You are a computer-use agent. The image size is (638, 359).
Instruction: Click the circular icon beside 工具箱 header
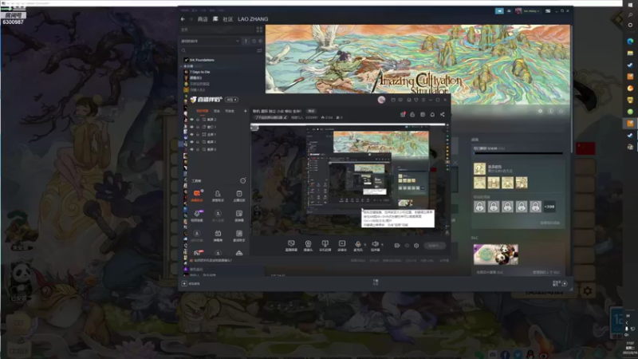pos(243,181)
